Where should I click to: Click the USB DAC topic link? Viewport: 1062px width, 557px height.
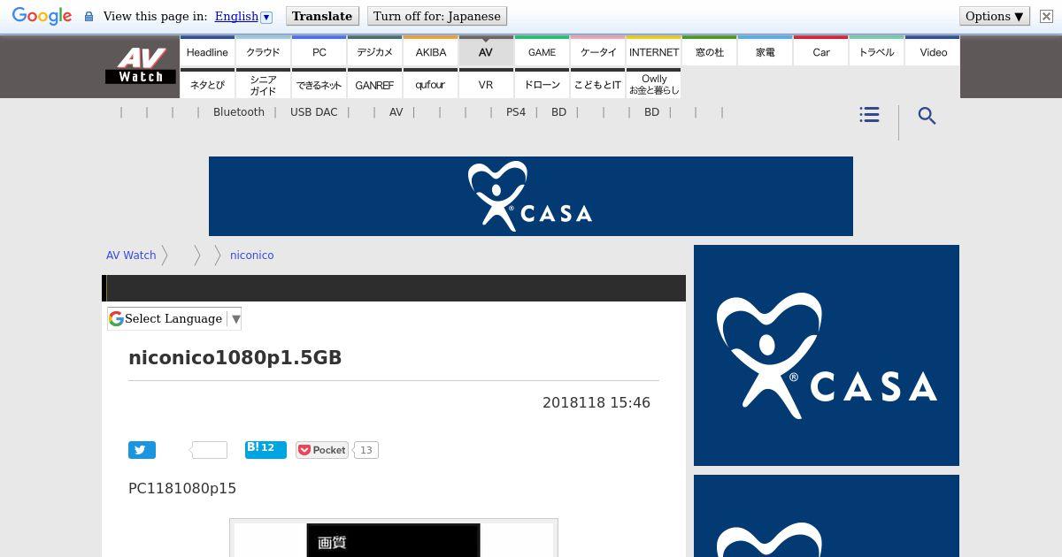313,112
